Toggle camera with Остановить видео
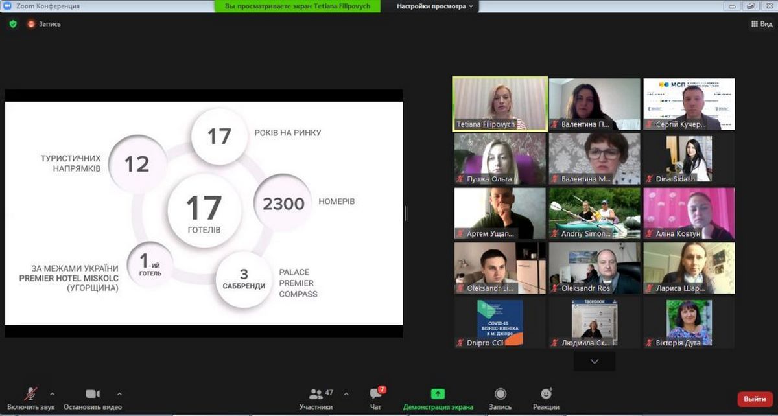 pos(93,394)
